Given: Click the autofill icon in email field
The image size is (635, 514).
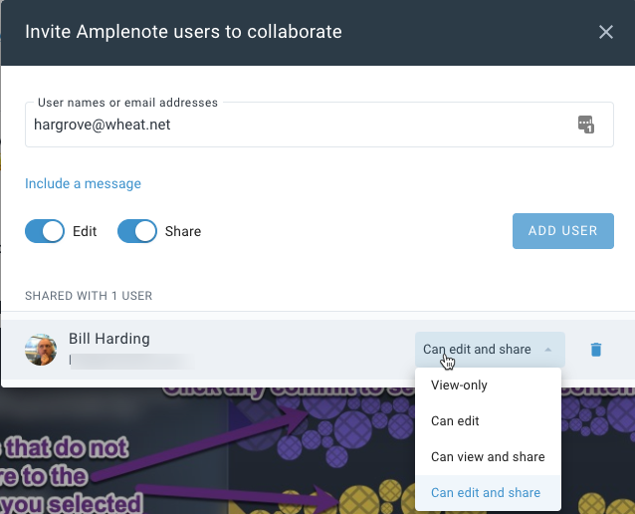Looking at the screenshot, I should pyautogui.click(x=586, y=125).
